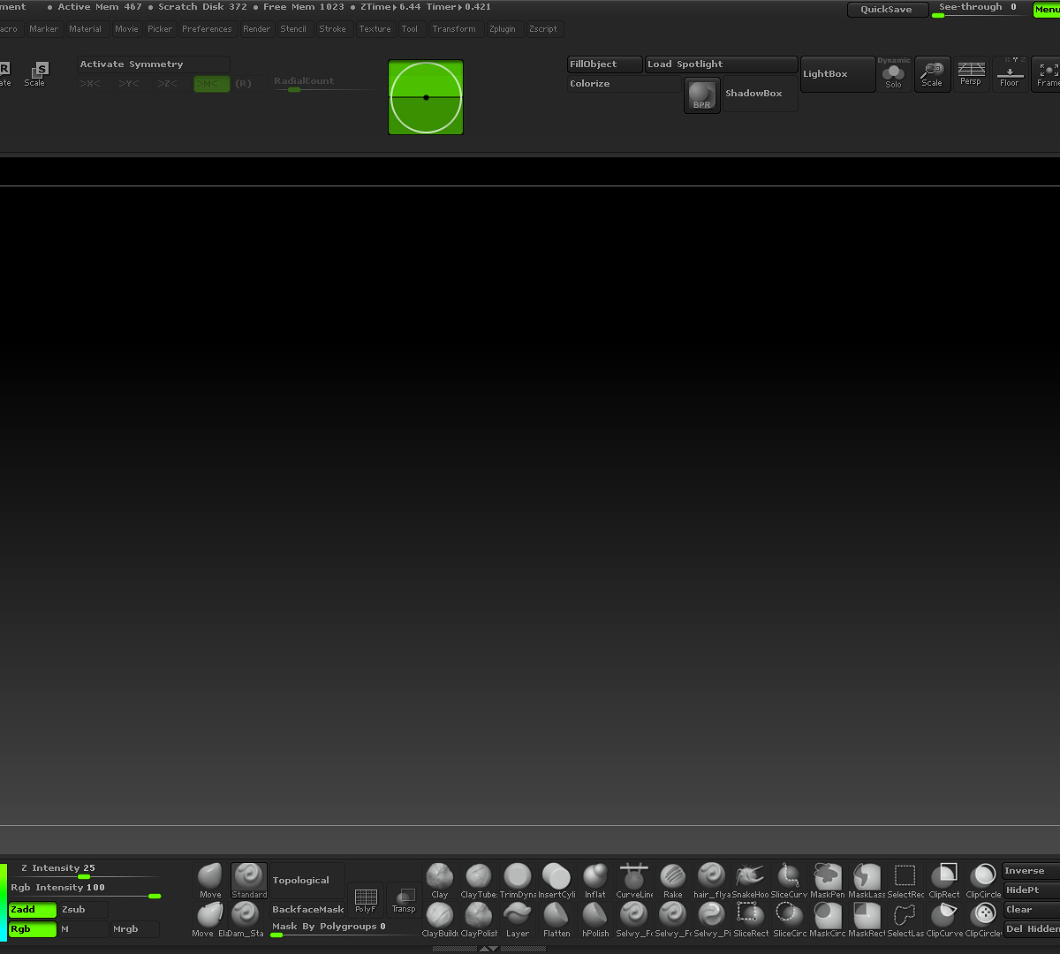Choose the MaskCirc brush
1060x954 pixels.
829,920
